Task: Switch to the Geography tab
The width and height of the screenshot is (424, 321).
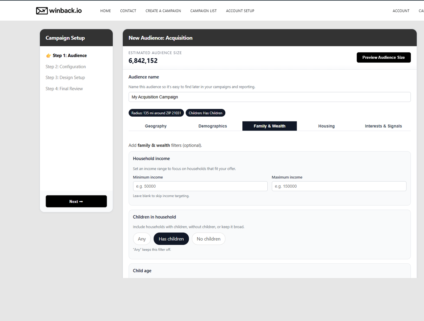Action: coord(156,126)
